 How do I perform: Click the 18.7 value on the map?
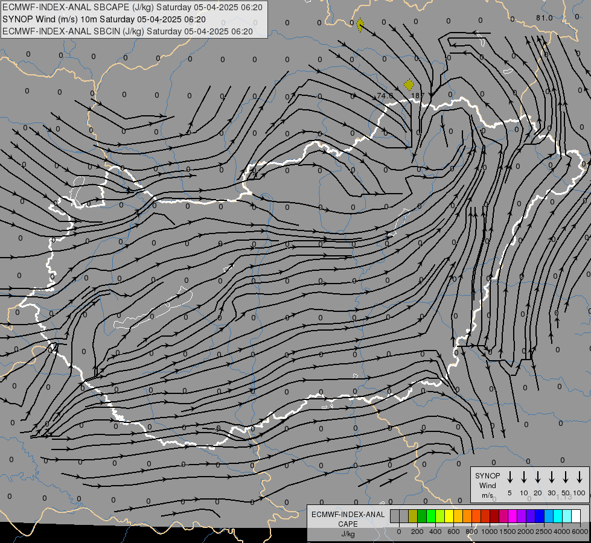coord(418,96)
